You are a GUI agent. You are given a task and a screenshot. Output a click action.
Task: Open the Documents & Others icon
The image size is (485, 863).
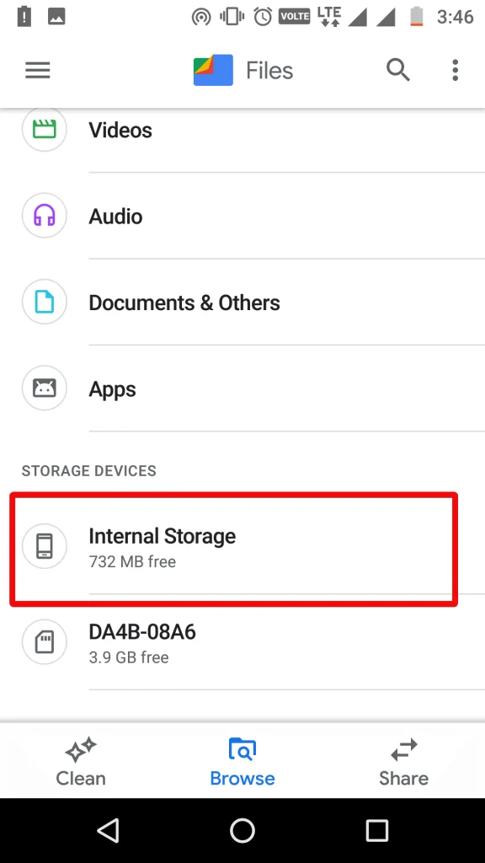(44, 302)
